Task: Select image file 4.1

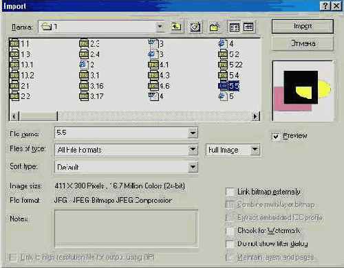Action: [x=158, y=65]
